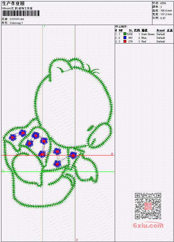Viewport: 174px width, 242px height.
Task: Click the red '2' axis label at right of horizontal line
Action: pos(112,154)
